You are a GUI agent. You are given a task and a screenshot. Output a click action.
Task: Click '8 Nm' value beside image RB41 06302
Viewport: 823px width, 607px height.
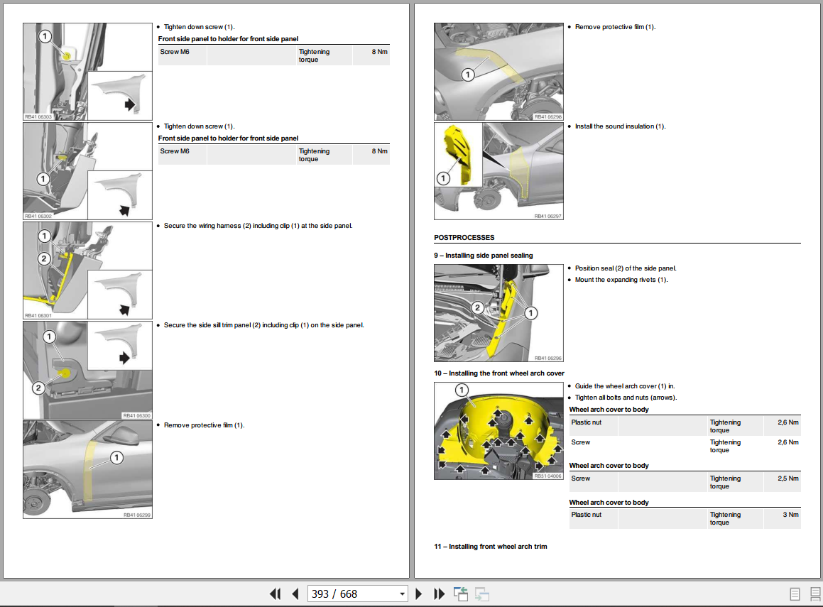pyautogui.click(x=379, y=151)
